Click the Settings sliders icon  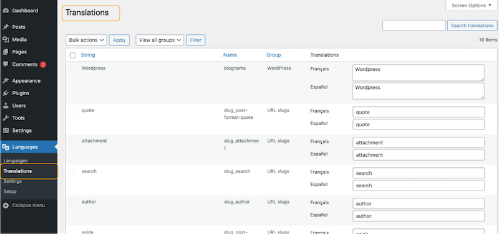6,131
